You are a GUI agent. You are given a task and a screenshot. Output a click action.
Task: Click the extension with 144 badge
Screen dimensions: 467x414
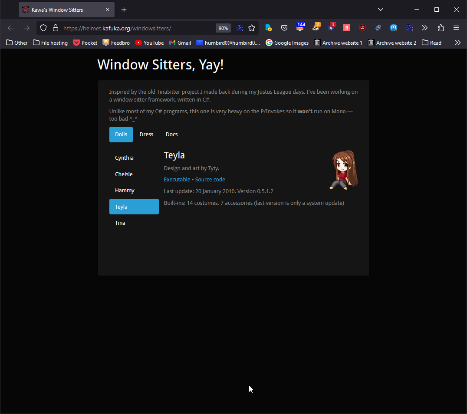click(x=300, y=28)
